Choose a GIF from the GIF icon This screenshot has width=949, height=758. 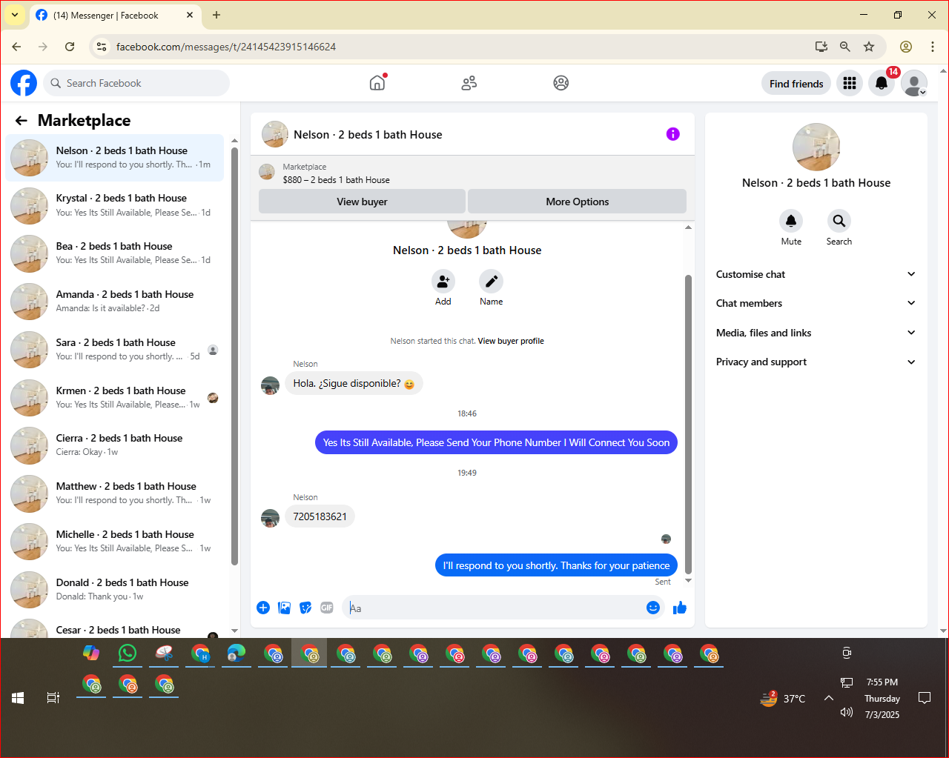tap(327, 608)
